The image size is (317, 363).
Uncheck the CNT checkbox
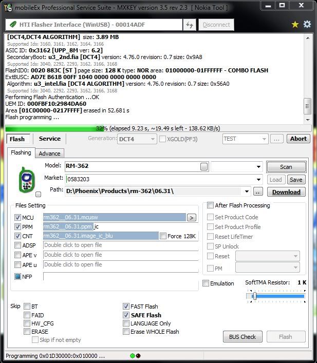click(17, 236)
